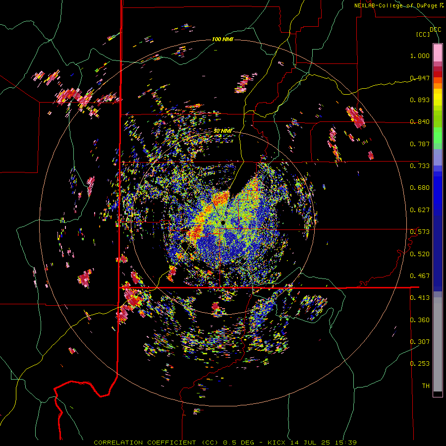
Task: Pick the pink segment of the color bar
Action: (438, 53)
